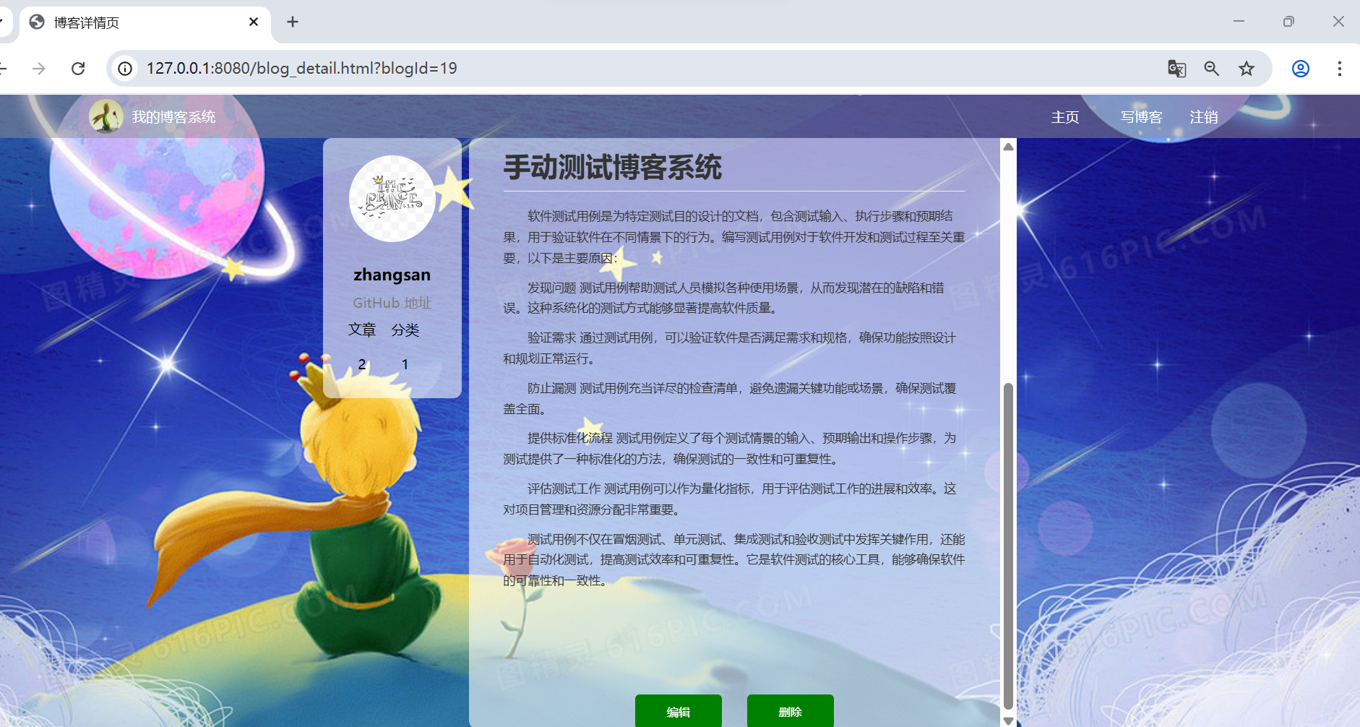This screenshot has width=1360, height=727.
Task: Click the paragraph starting with 验证需求
Action: [734, 348]
